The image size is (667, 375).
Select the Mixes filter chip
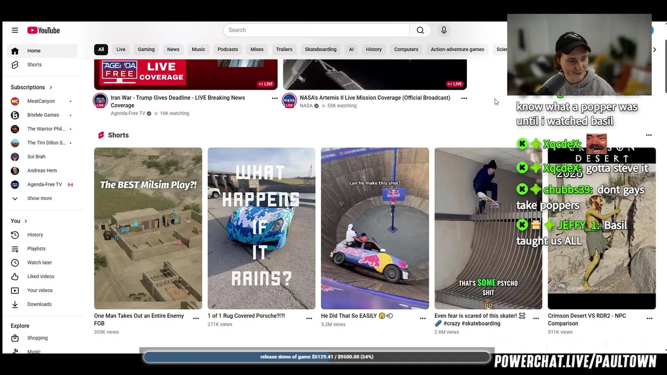[257, 49]
